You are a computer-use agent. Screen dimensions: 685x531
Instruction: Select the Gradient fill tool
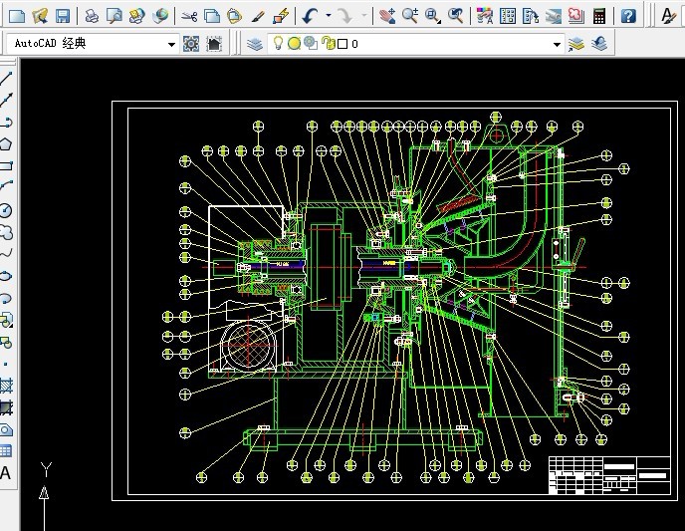[6, 407]
